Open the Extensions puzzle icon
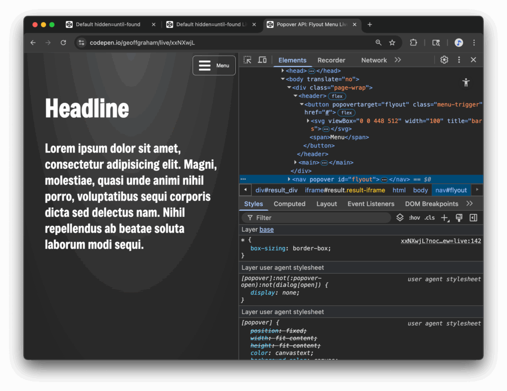The height and width of the screenshot is (391, 507). [413, 43]
